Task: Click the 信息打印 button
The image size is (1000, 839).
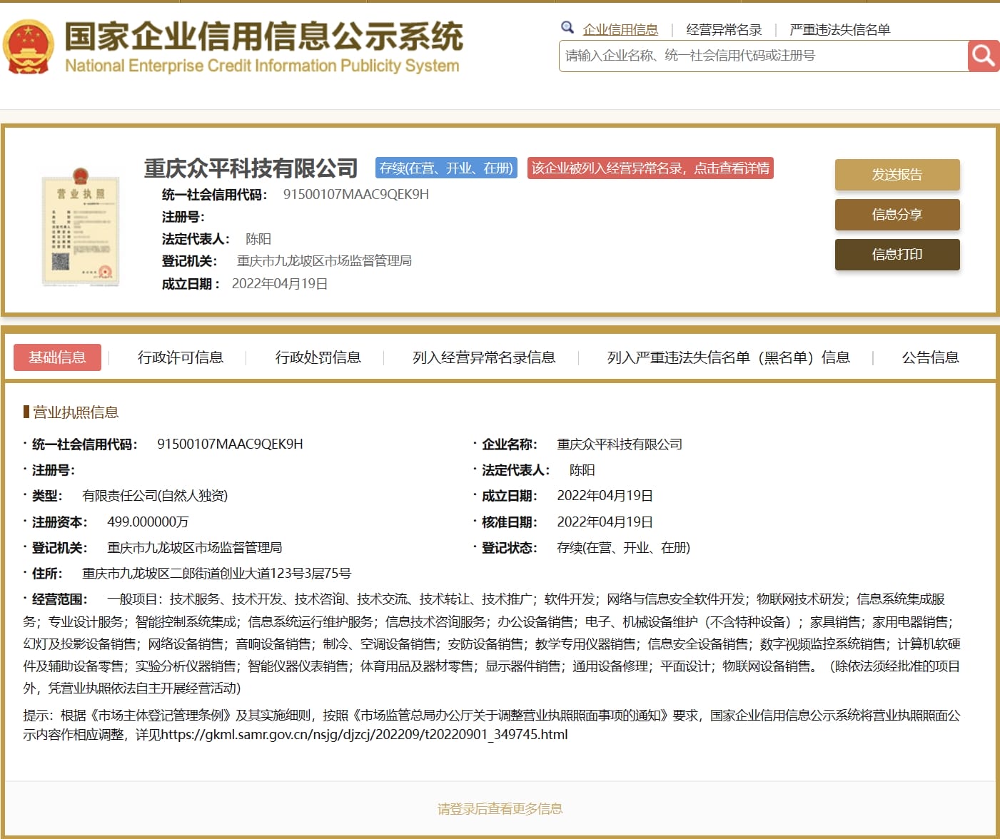Action: coord(897,255)
